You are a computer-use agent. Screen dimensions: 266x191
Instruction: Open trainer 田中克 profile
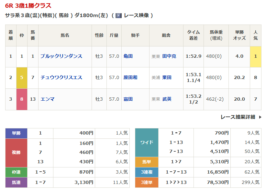[x=169, y=56]
